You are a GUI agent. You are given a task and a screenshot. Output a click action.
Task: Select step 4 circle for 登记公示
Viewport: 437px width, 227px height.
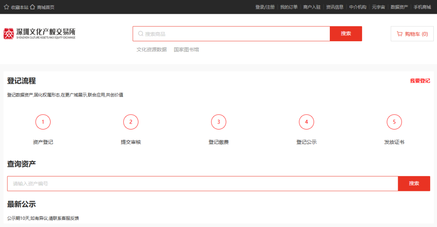pyautogui.click(x=306, y=122)
